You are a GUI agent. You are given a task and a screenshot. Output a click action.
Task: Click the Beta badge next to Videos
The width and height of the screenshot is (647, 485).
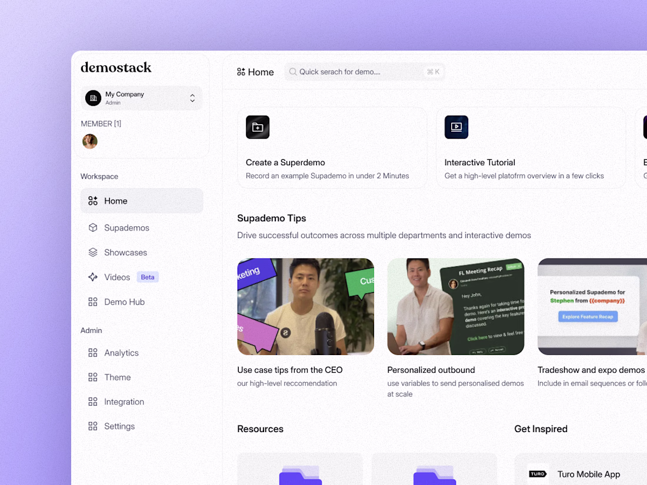point(148,277)
